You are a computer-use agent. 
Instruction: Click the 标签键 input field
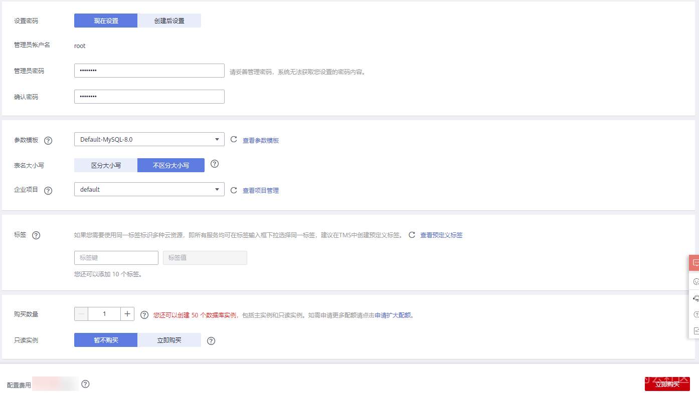coord(116,258)
